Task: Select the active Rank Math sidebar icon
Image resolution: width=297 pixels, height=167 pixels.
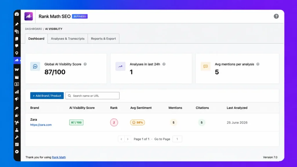Action: pyautogui.click(x=17, y=60)
